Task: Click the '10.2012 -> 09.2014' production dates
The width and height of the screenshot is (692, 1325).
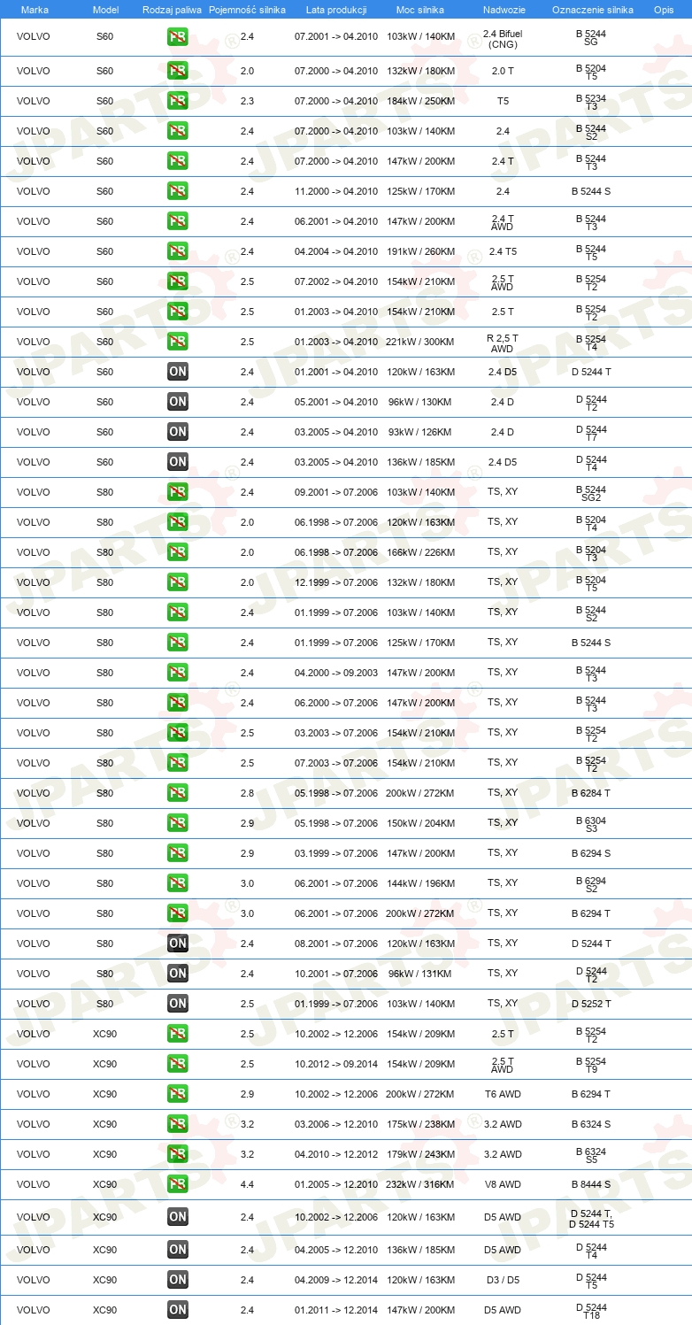Action: 336,1064
